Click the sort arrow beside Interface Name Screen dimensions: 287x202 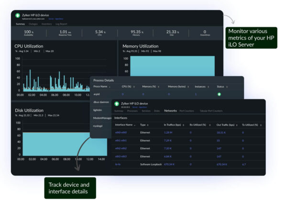tap(135, 125)
